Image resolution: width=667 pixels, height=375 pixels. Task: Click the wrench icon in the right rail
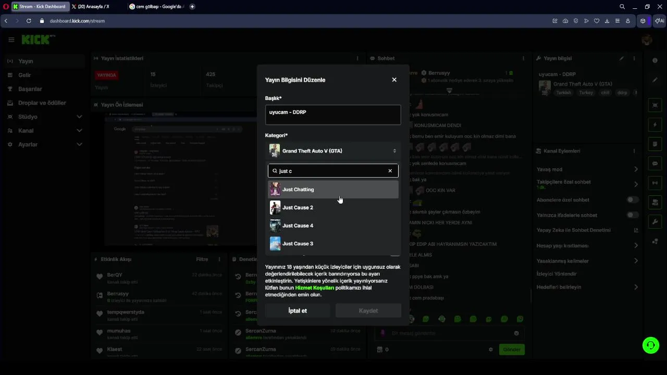655,221
